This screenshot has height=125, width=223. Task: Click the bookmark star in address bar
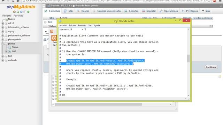point(209,1)
